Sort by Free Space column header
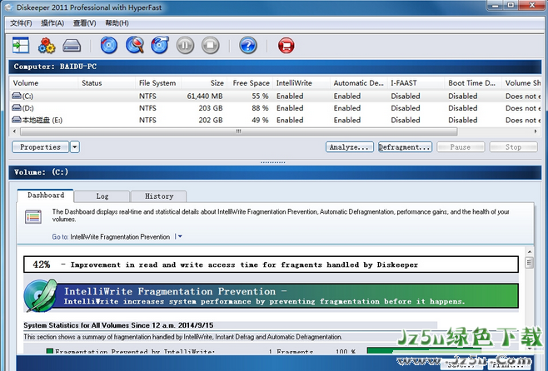The height and width of the screenshot is (371, 548). [250, 82]
